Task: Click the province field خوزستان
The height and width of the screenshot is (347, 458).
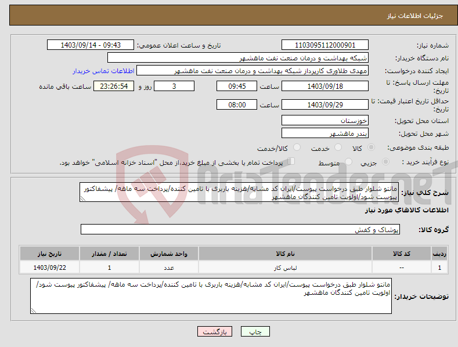Action: coord(325,120)
